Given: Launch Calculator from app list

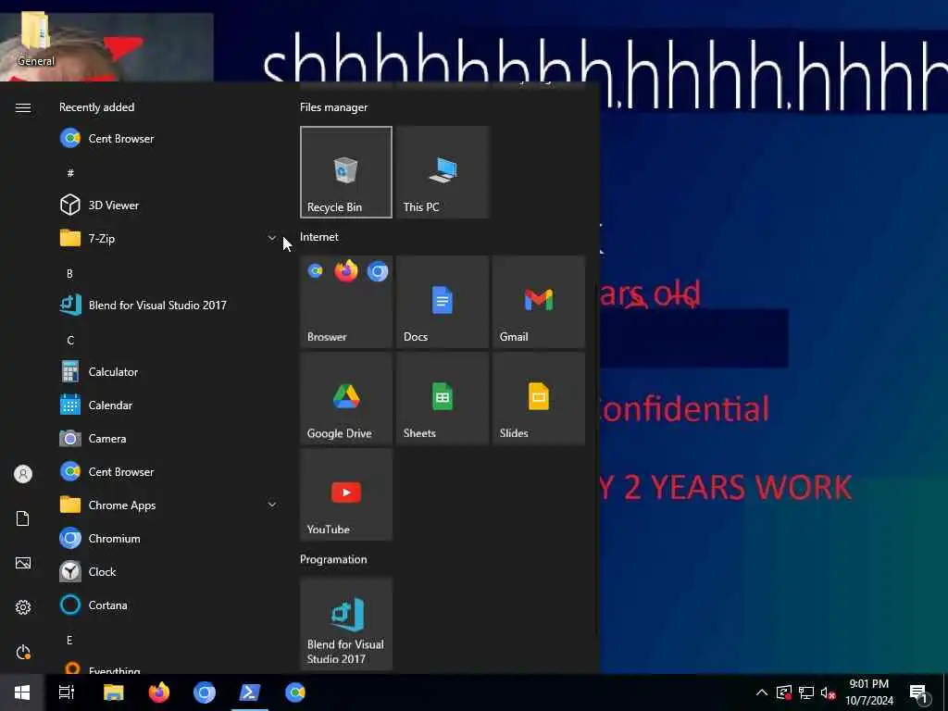Looking at the screenshot, I should tap(169, 372).
